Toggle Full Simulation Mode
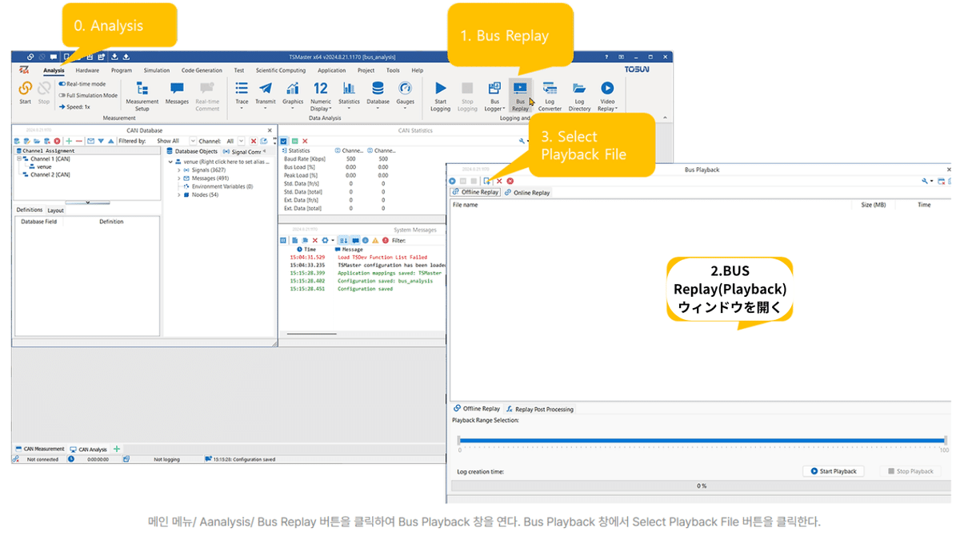Image resolution: width=960 pixels, height=540 pixels. point(87,95)
